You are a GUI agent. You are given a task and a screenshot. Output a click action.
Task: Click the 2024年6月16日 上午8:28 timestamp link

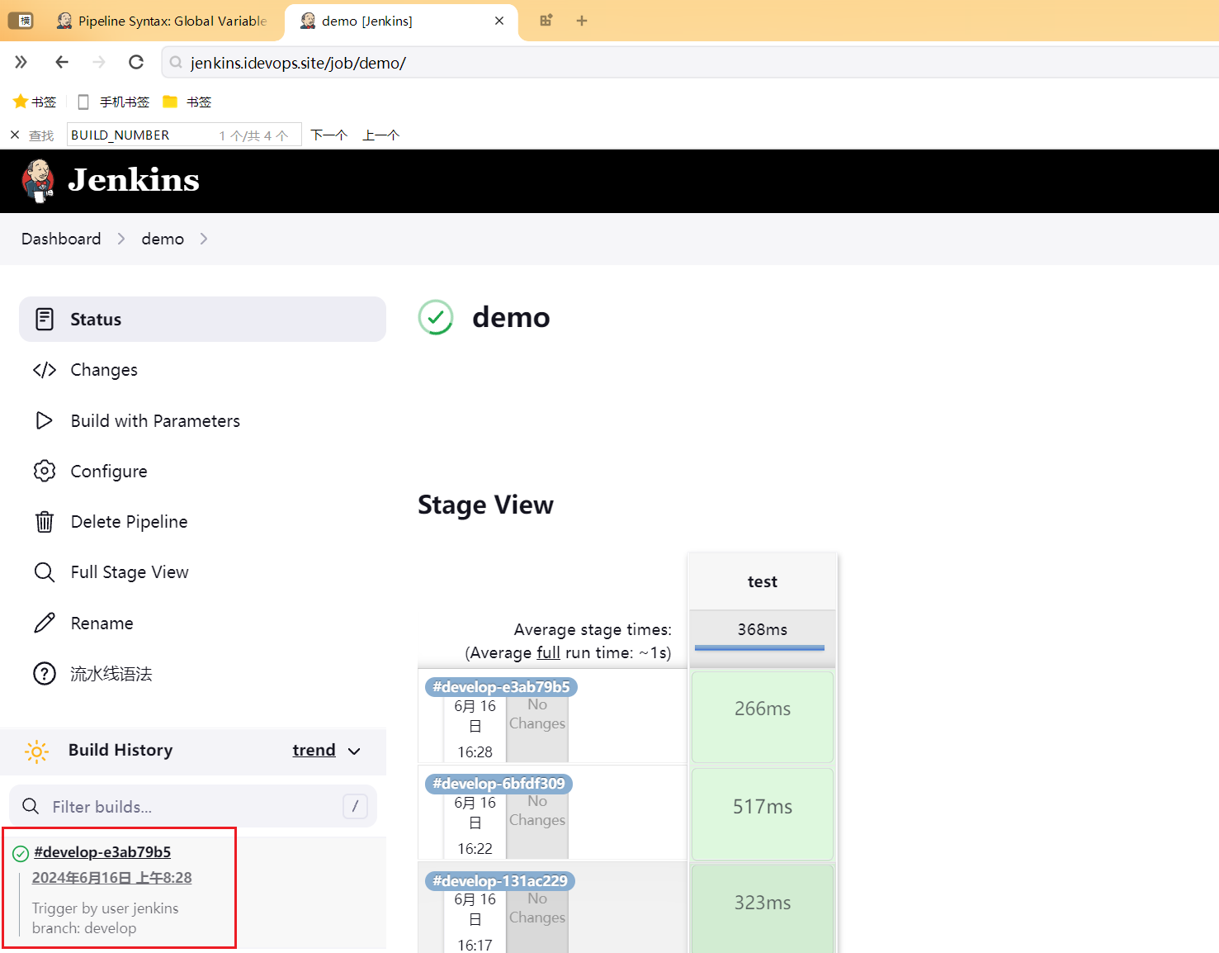click(112, 878)
